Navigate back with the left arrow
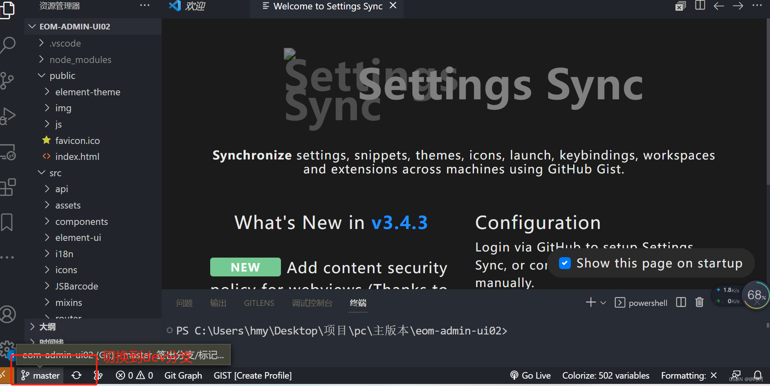Viewport: 770px width, 386px height. click(x=719, y=6)
